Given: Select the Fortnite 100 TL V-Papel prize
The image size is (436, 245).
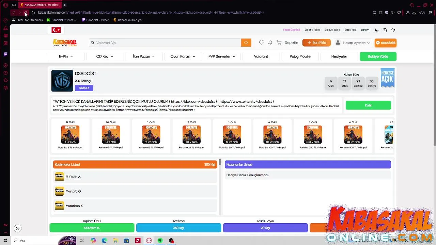Looking at the screenshot, I should tap(272, 135).
